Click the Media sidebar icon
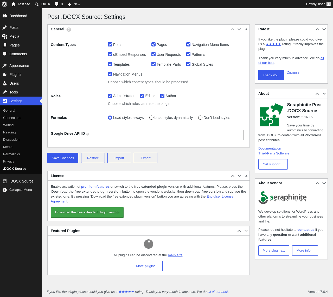The image size is (333, 297). point(5,36)
